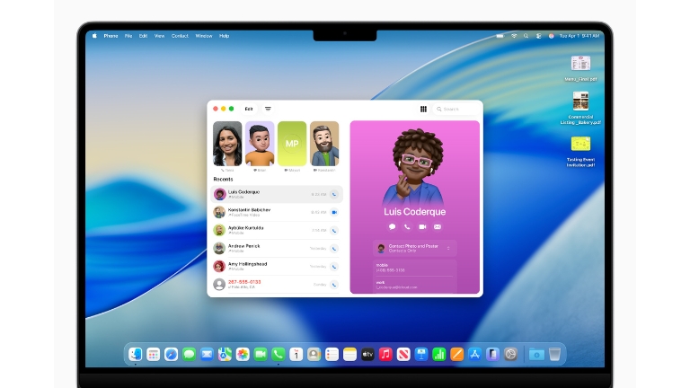Open FaceTime from the Dock
Screen dimensions: 690x388
click(x=261, y=354)
